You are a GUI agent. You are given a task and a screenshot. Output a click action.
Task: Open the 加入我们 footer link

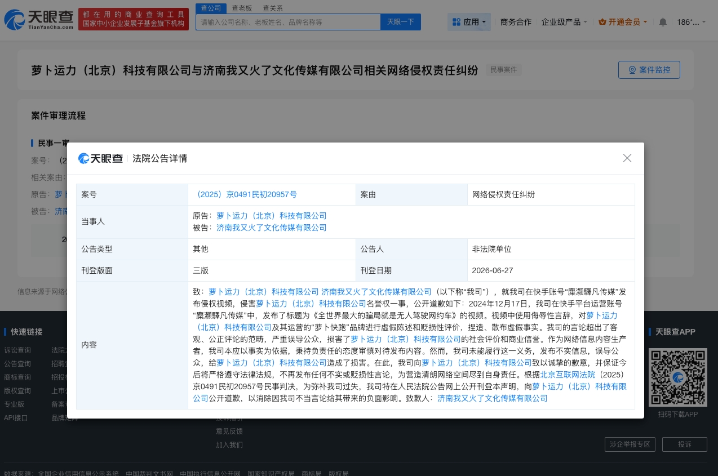click(229, 444)
